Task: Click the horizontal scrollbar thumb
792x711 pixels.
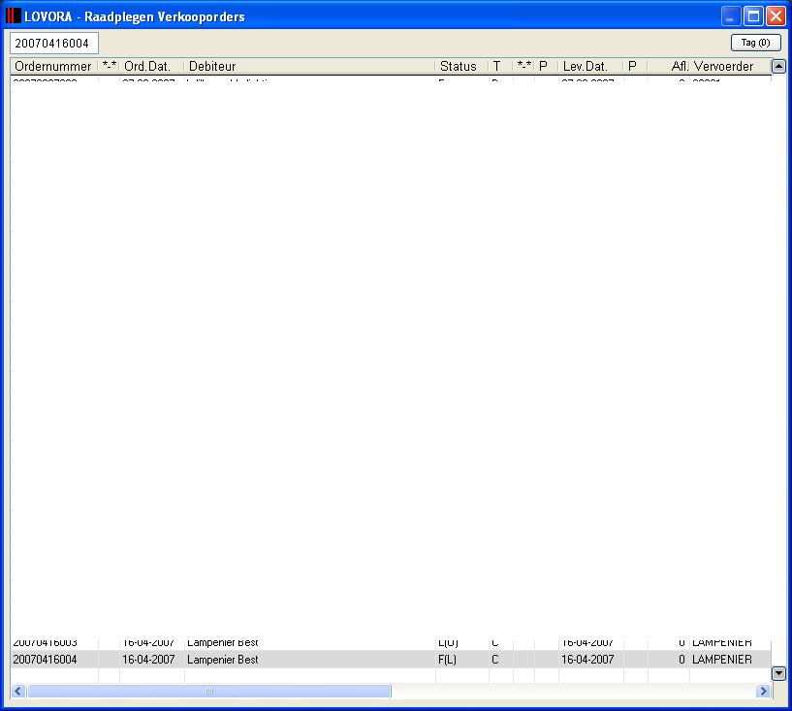Action: (x=209, y=692)
